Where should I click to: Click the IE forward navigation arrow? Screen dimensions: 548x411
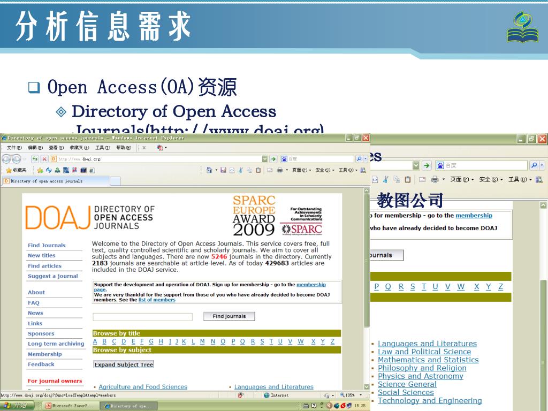[x=17, y=159]
